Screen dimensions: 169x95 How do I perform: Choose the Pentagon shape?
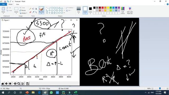click(x=52, y=11)
